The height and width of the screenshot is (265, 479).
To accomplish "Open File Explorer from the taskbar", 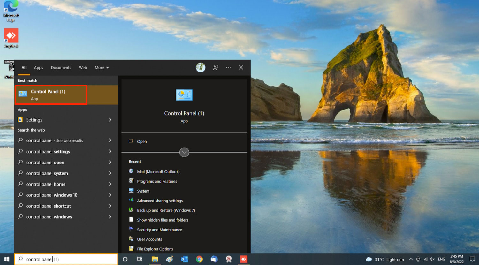I will tap(155, 259).
